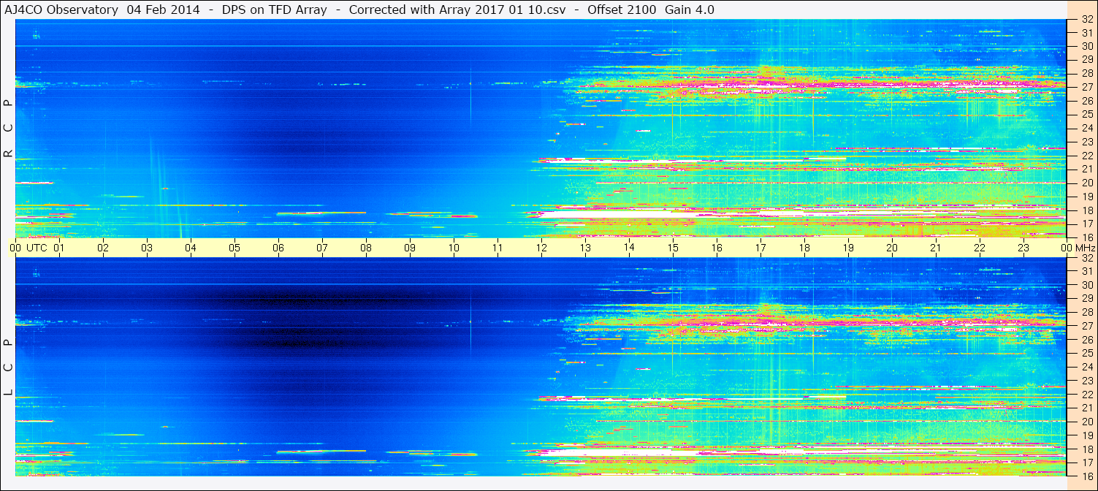Pick the 04 hour marker on the UTC axis
Image resolution: width=1098 pixels, height=491 pixels.
click(191, 248)
